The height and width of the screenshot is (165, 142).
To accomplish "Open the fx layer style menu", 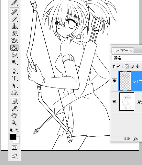I will [136, 139].
